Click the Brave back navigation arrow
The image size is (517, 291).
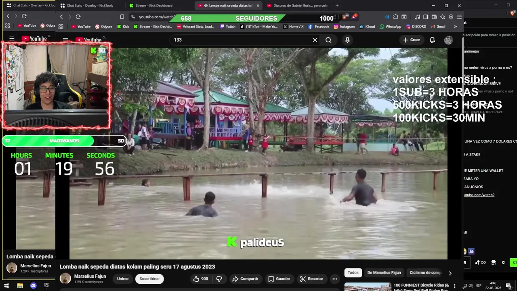tap(61, 17)
